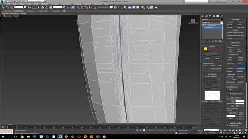Enable the Use Soft Selection checkbox

(x=204, y=77)
